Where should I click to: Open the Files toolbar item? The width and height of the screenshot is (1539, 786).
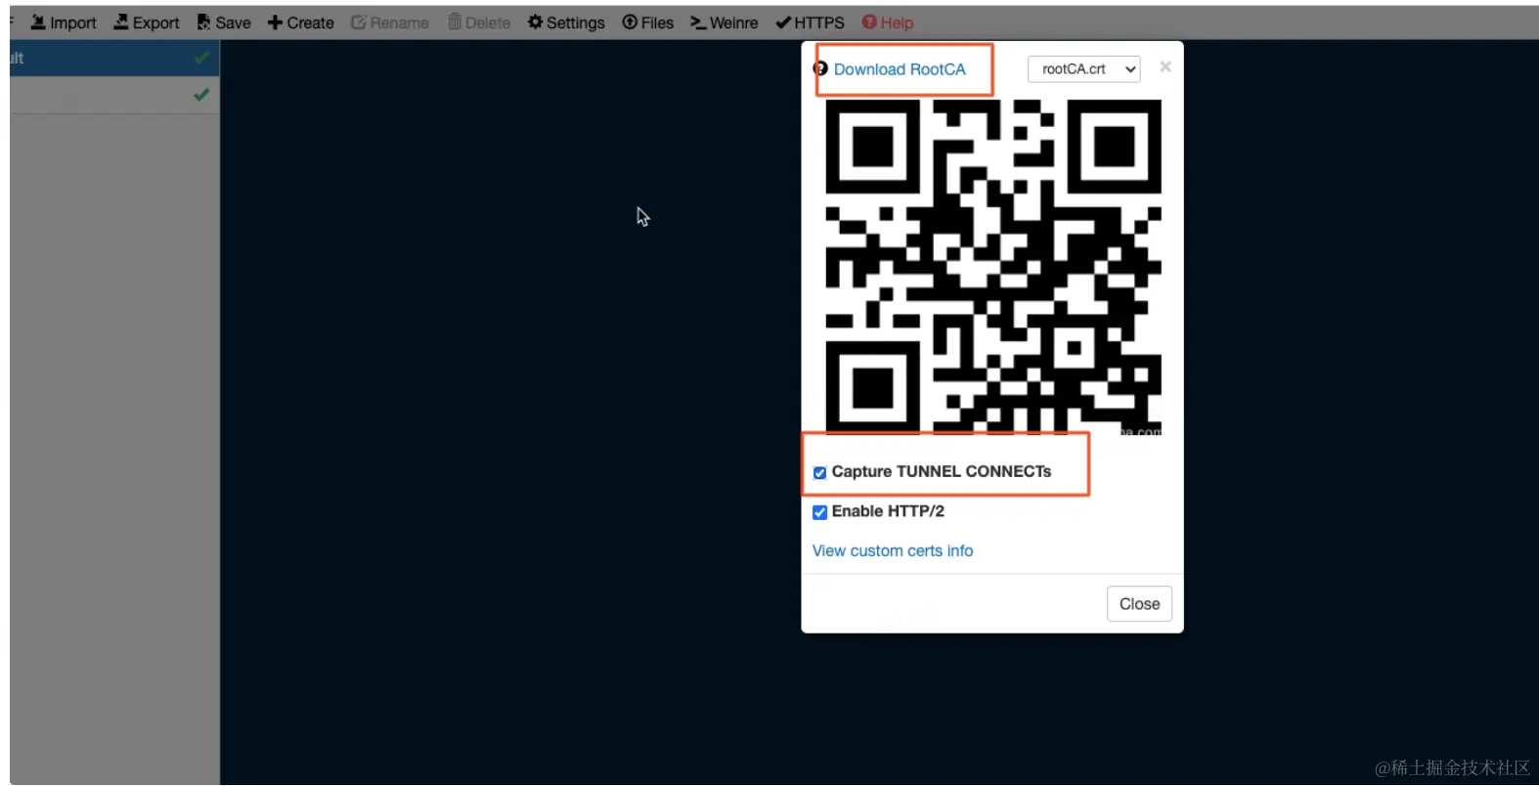coord(648,22)
